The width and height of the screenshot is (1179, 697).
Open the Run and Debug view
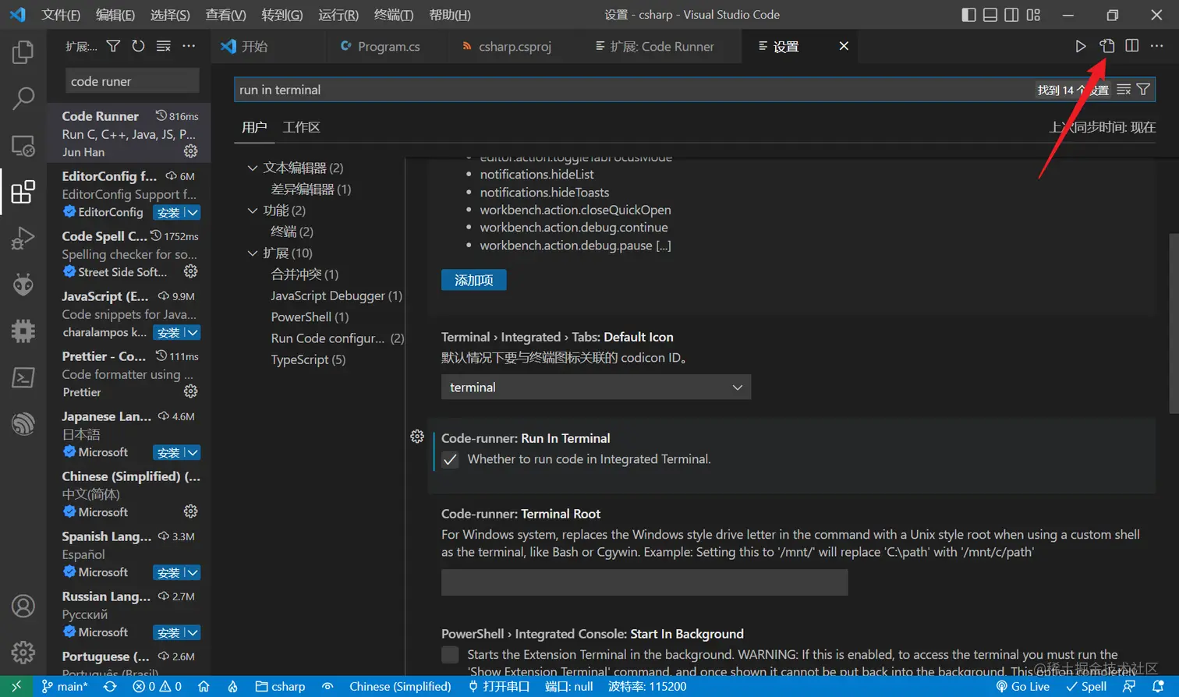pyautogui.click(x=23, y=238)
